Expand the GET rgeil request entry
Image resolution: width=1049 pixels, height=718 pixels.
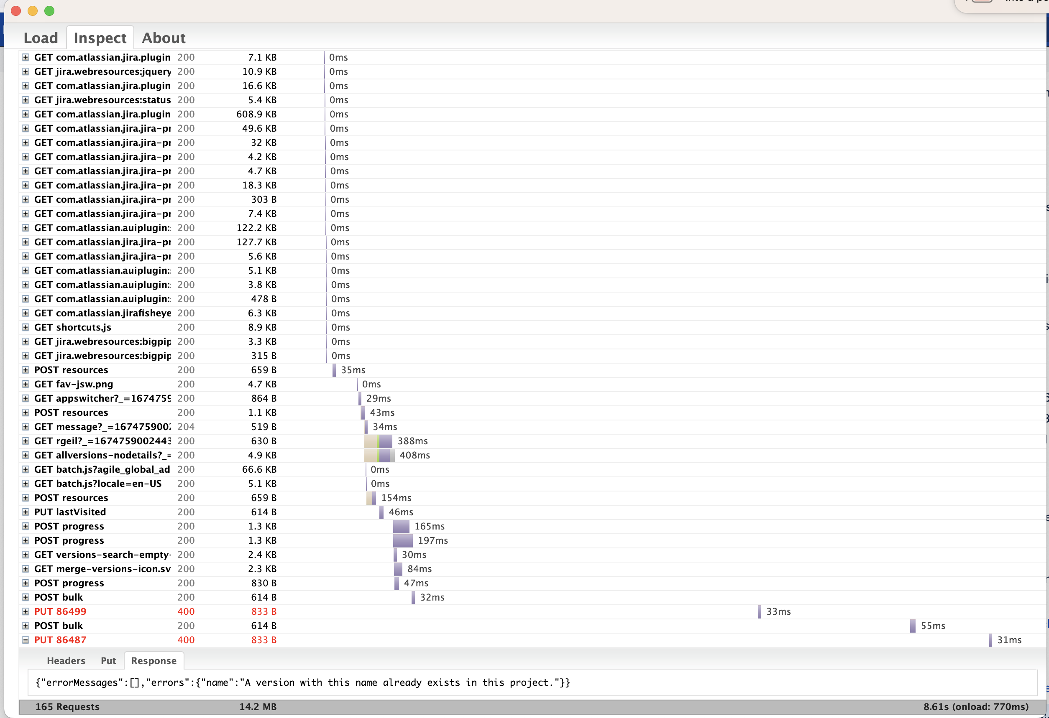pos(26,441)
